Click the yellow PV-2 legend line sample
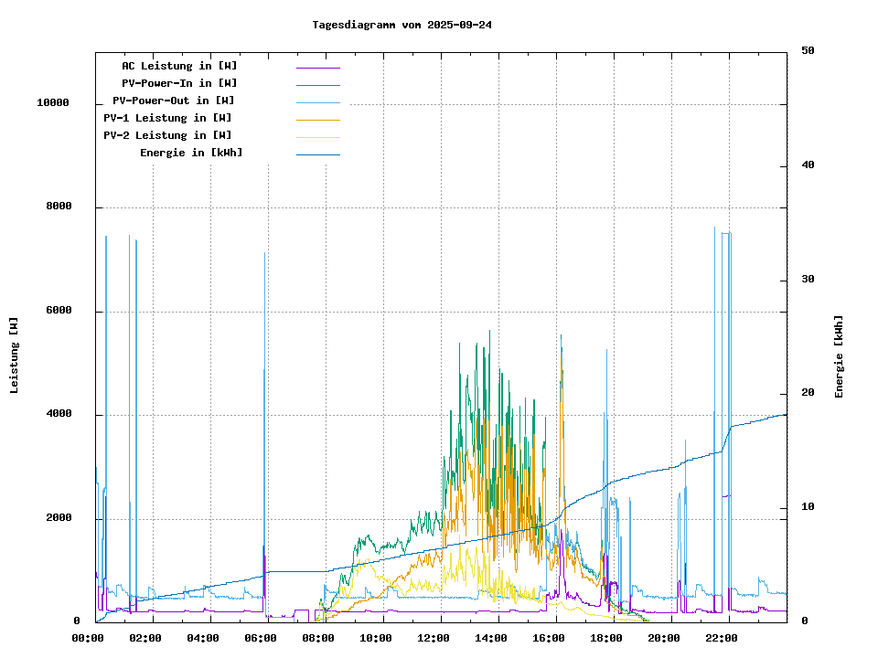The width and height of the screenshot is (878, 658). (x=317, y=136)
